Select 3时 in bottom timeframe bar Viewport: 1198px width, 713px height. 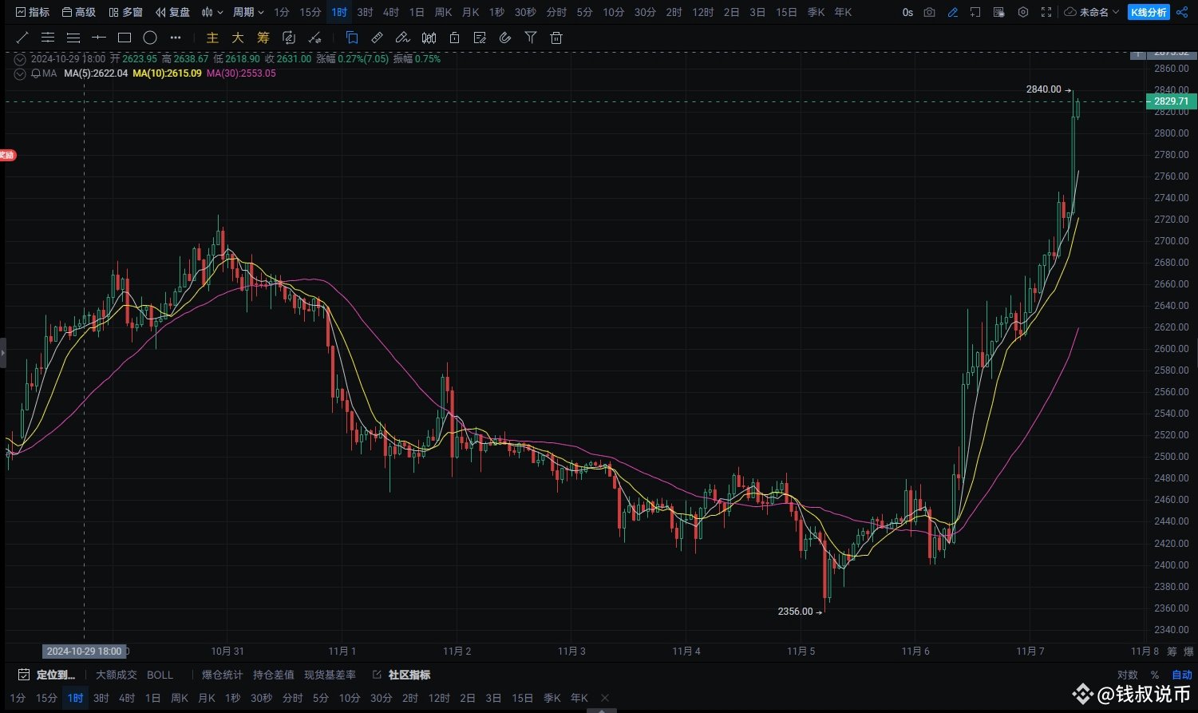pos(101,698)
